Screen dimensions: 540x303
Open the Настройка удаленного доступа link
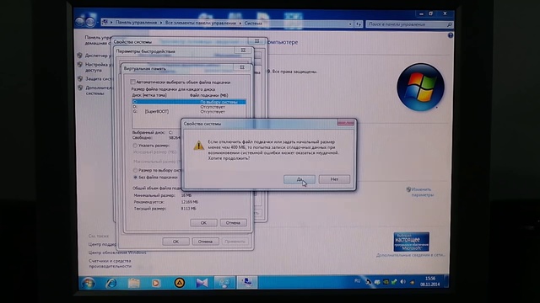click(x=98, y=67)
